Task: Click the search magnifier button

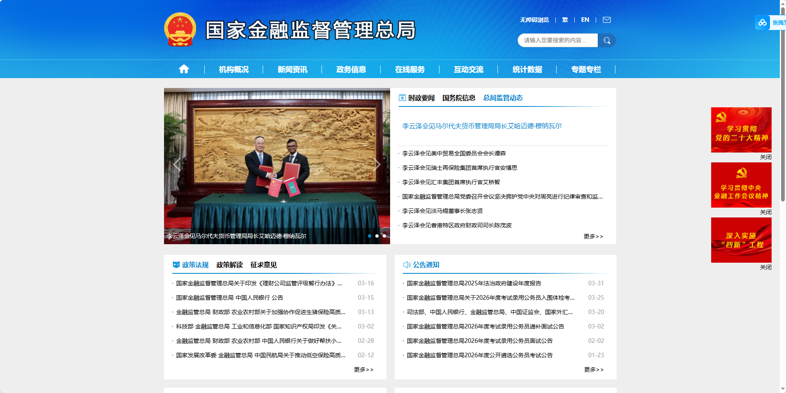Action: (607, 40)
